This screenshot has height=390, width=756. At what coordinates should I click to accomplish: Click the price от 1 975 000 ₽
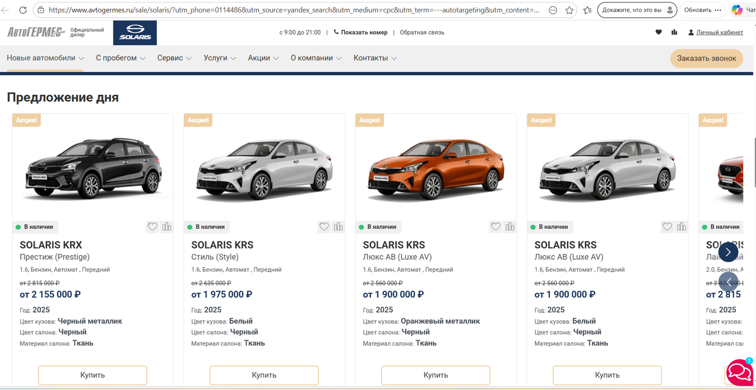tap(222, 294)
